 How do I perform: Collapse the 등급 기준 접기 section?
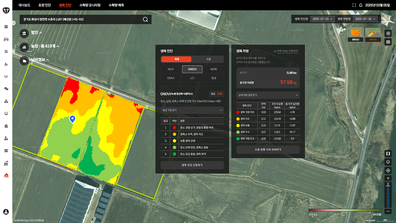click(x=192, y=110)
